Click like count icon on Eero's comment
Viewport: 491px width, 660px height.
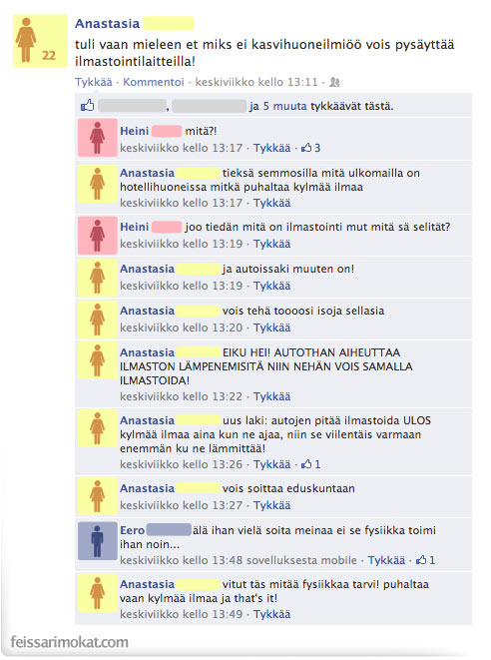421,560
